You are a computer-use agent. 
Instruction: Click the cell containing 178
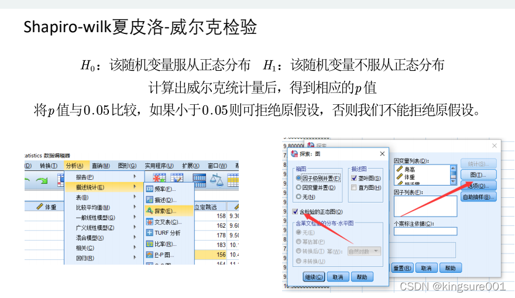pyautogui.click(x=211, y=235)
